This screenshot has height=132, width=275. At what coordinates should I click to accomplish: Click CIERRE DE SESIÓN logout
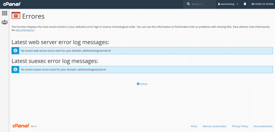point(262,4)
